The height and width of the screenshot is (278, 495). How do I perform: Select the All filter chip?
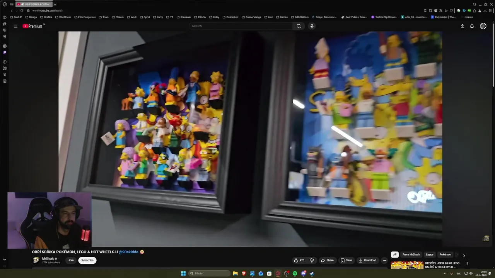click(394, 254)
